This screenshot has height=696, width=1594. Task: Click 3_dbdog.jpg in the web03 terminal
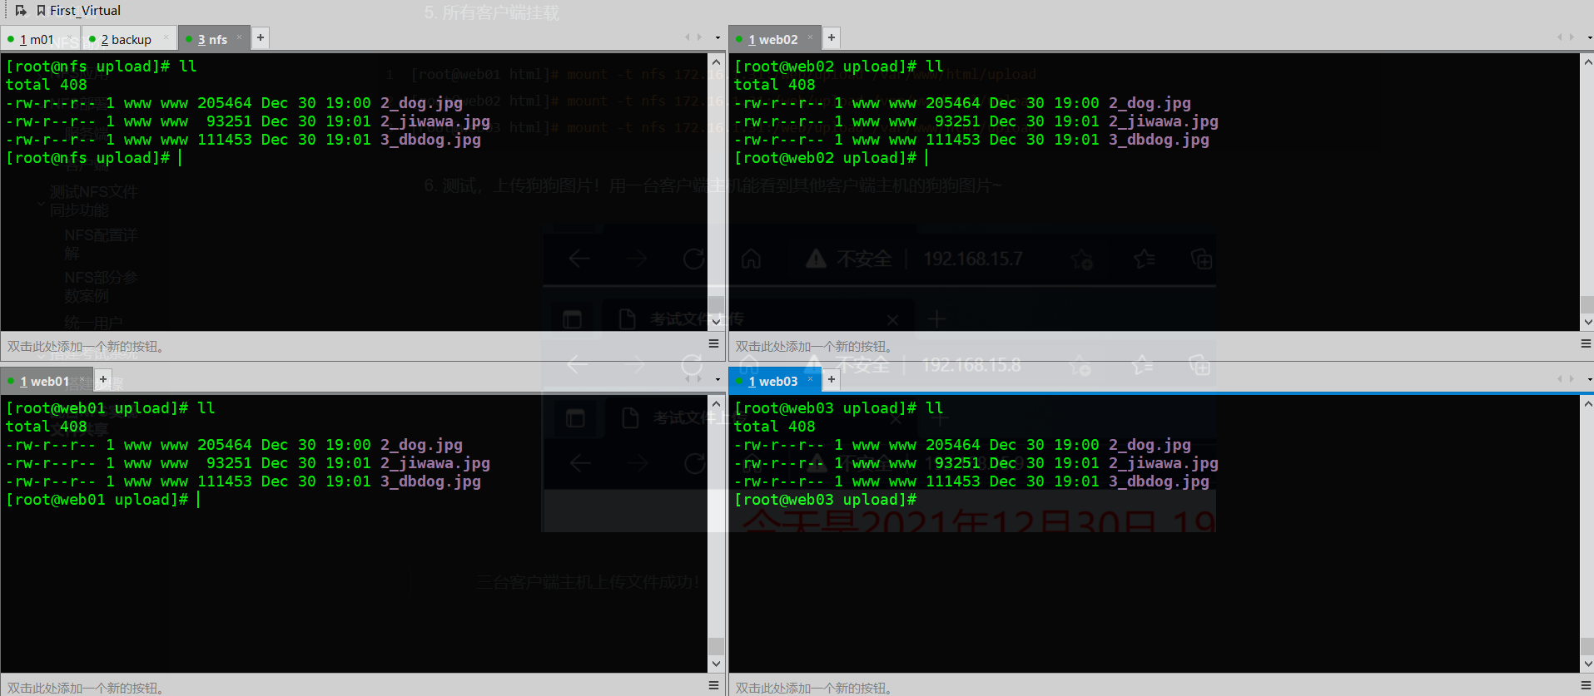(1159, 481)
